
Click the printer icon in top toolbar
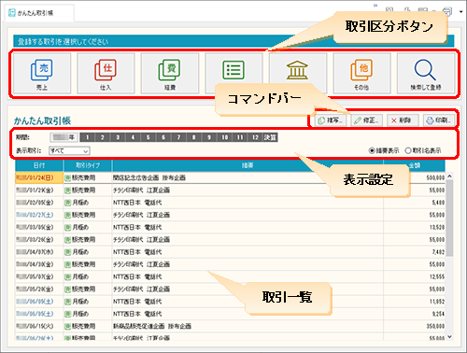click(x=447, y=11)
